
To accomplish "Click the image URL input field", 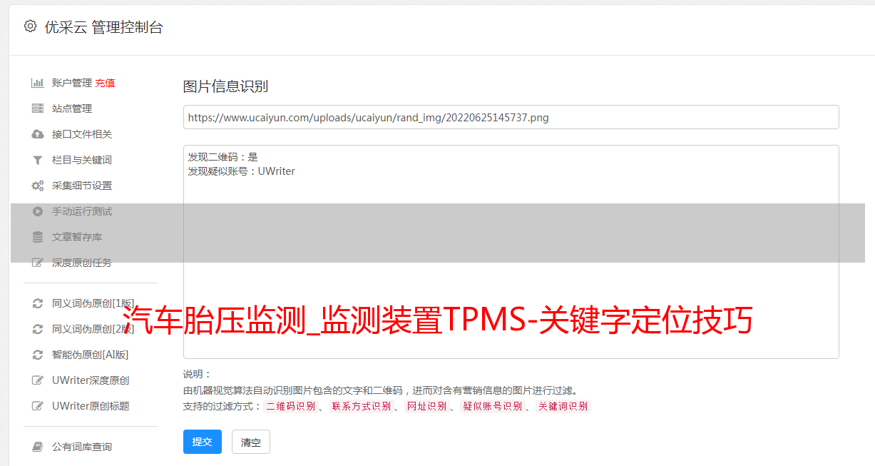I will pyautogui.click(x=511, y=117).
